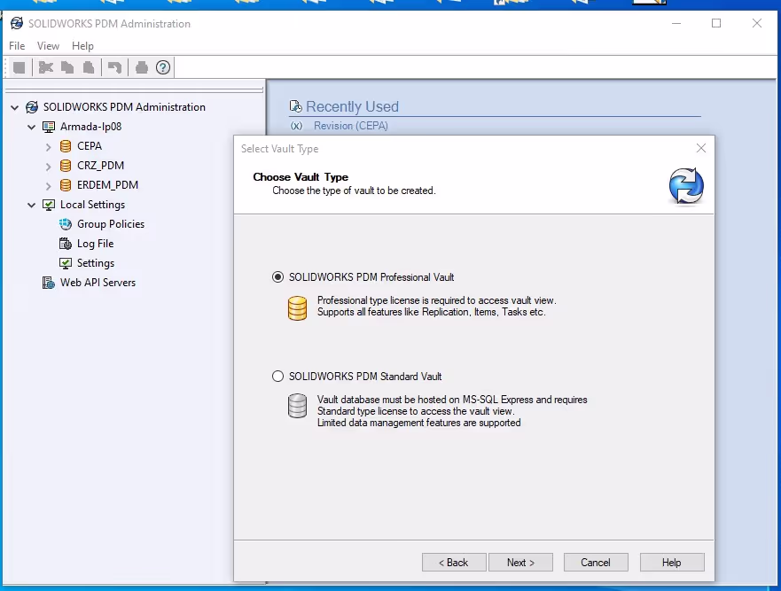Image resolution: width=781 pixels, height=591 pixels.
Task: Click the Local Settings node icon
Action: [x=49, y=205]
